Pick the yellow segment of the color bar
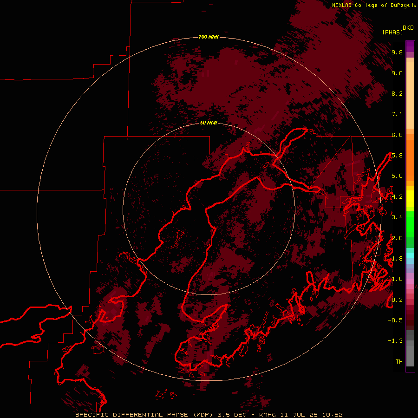 click(x=410, y=199)
